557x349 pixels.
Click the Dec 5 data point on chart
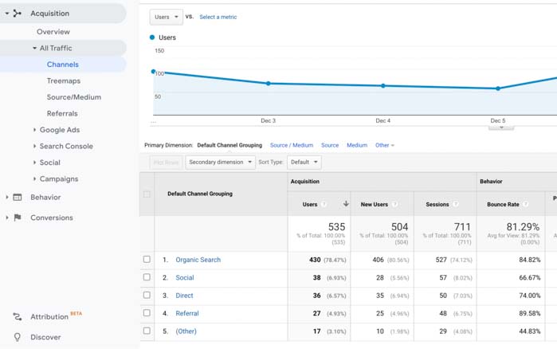(498, 88)
